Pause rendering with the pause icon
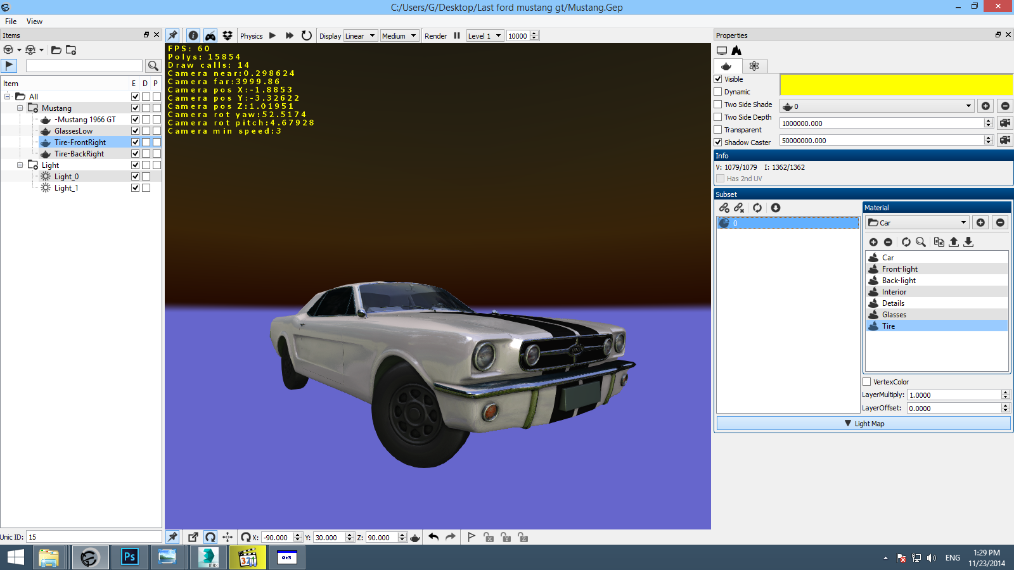 (x=457, y=35)
